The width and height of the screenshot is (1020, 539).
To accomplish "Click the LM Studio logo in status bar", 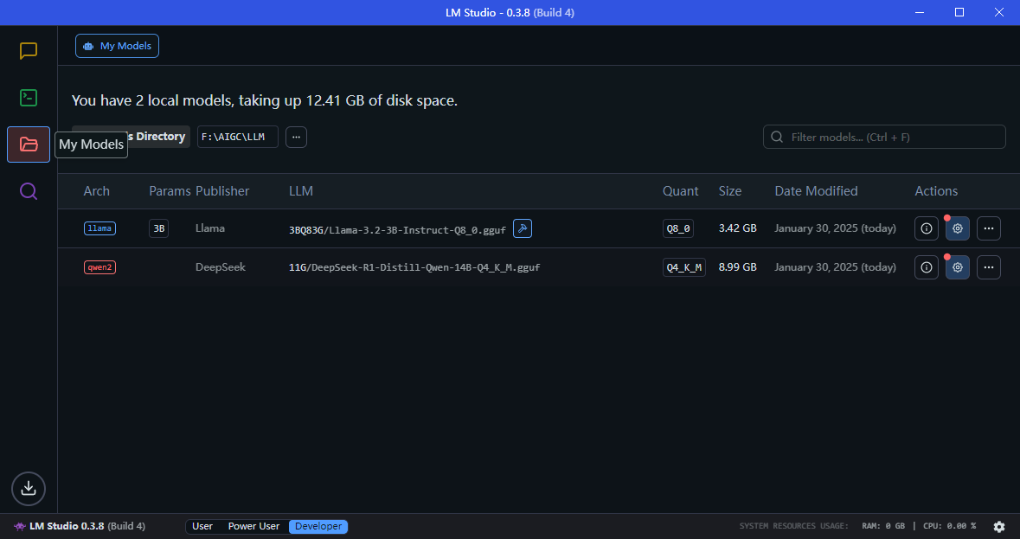I will coord(20,526).
